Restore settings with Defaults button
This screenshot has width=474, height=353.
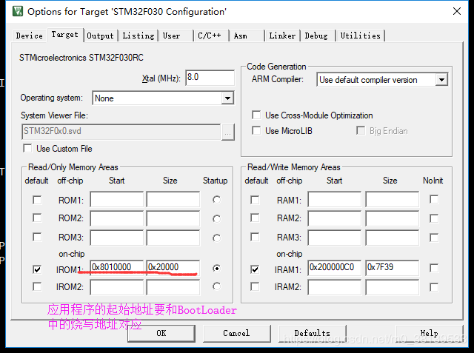[313, 333]
